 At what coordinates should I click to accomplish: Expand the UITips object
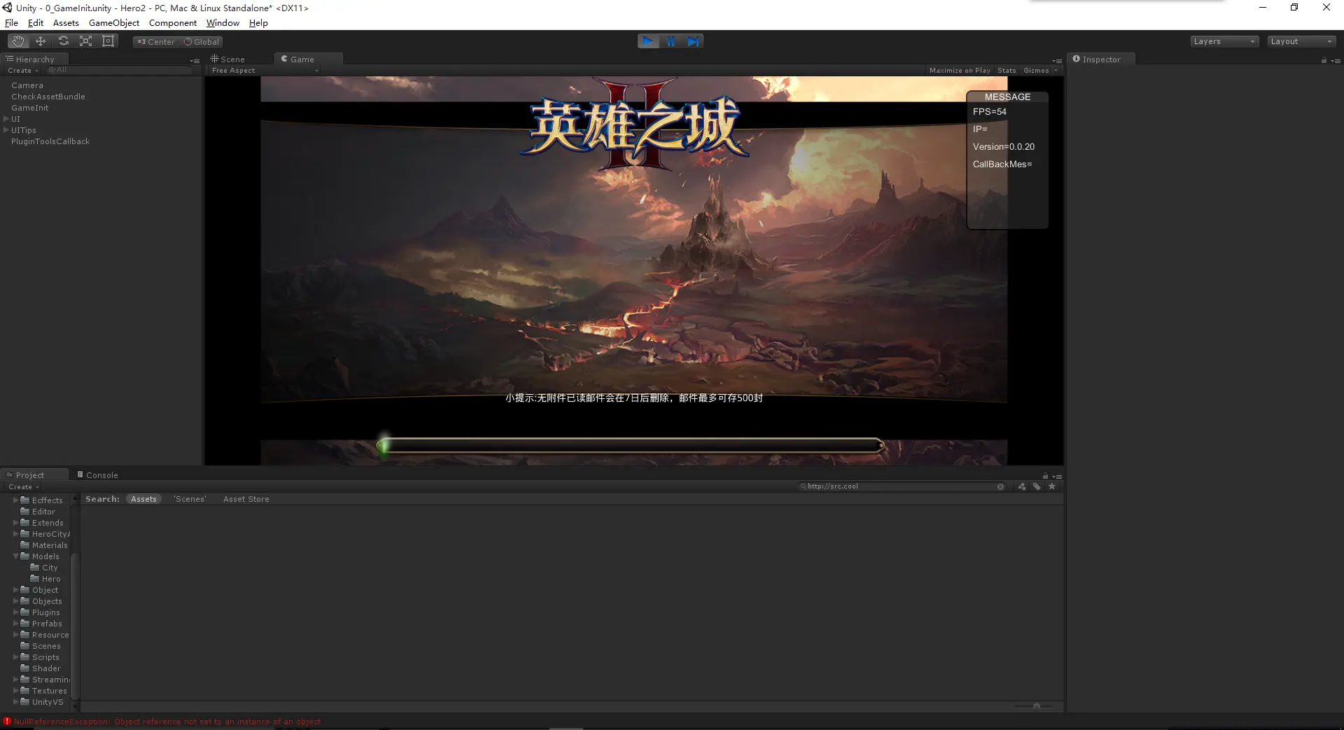pos(6,130)
